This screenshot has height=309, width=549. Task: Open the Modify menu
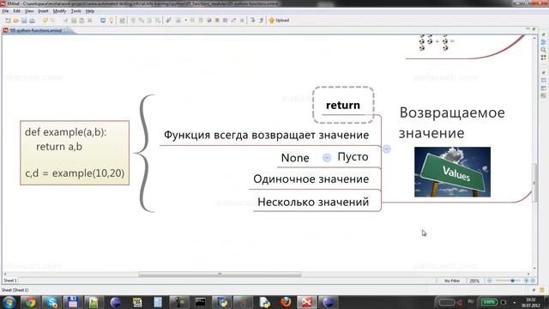59,11
